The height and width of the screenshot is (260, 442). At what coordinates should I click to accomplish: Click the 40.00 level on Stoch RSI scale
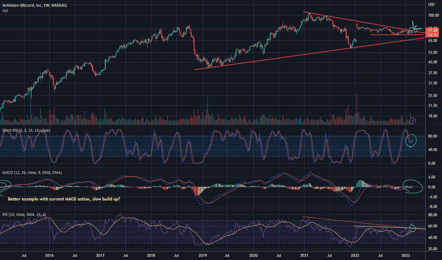point(433,150)
